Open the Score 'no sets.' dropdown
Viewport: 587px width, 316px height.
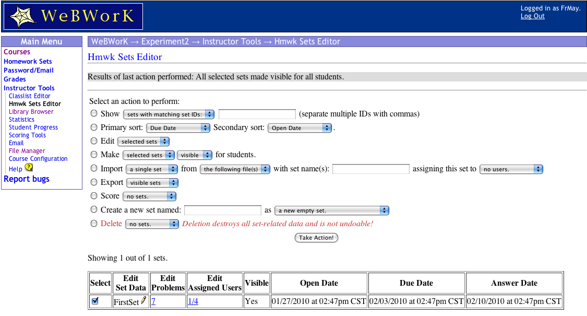149,196
